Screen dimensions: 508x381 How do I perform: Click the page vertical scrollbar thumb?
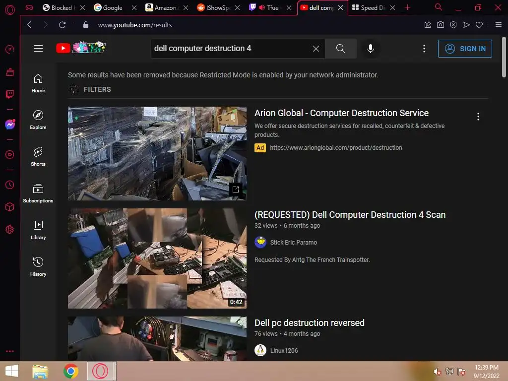click(504, 57)
